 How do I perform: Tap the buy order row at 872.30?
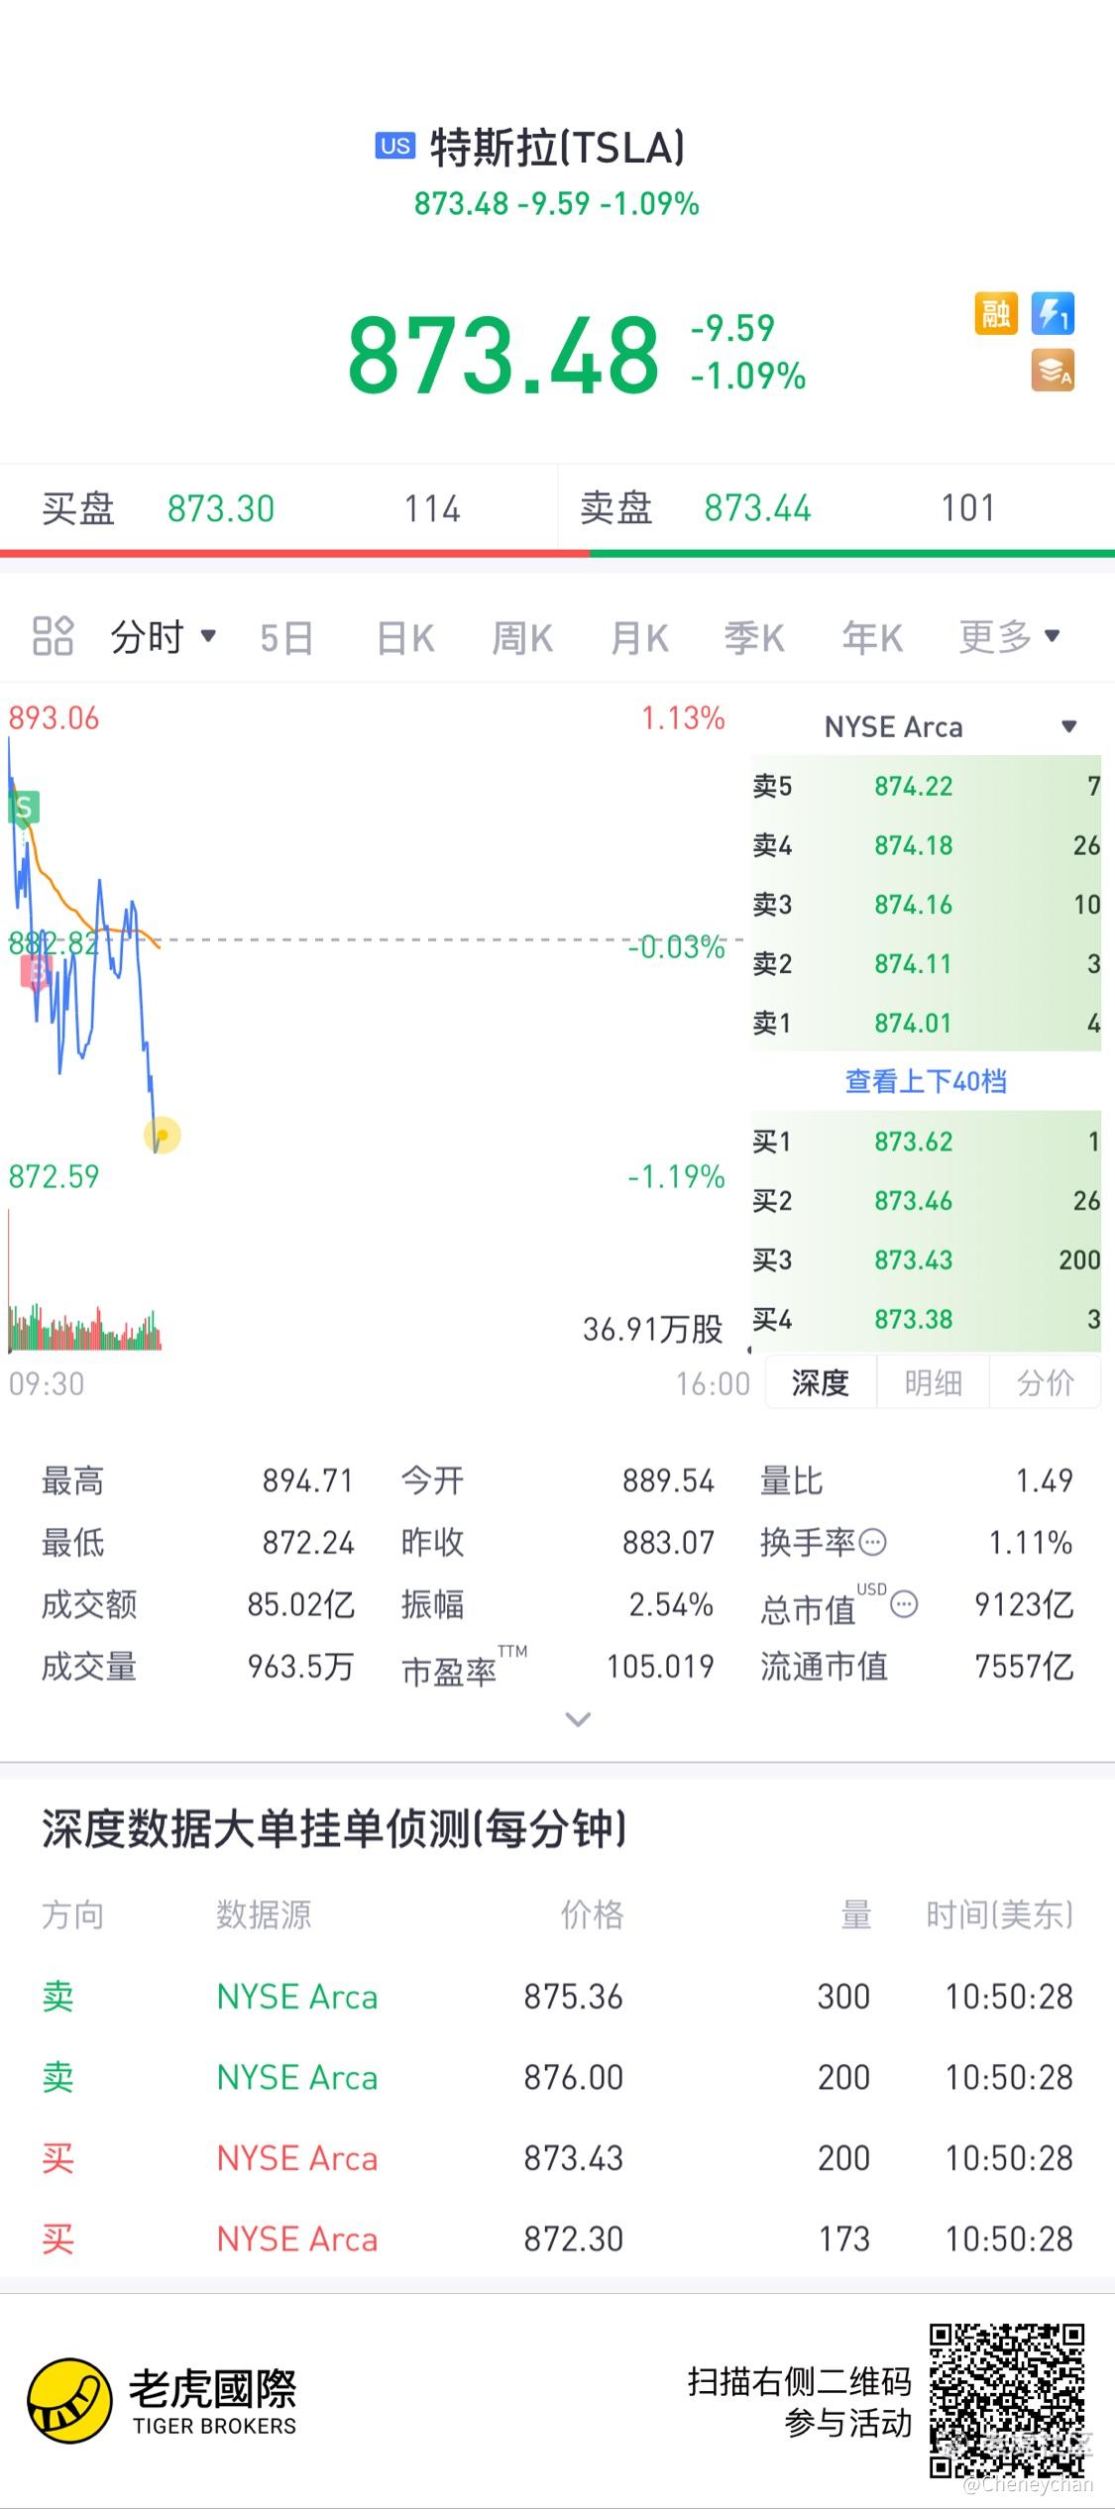coord(557,2239)
